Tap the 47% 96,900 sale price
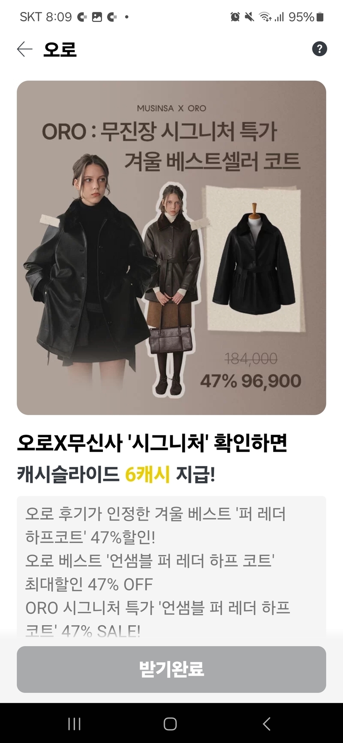 click(x=251, y=381)
